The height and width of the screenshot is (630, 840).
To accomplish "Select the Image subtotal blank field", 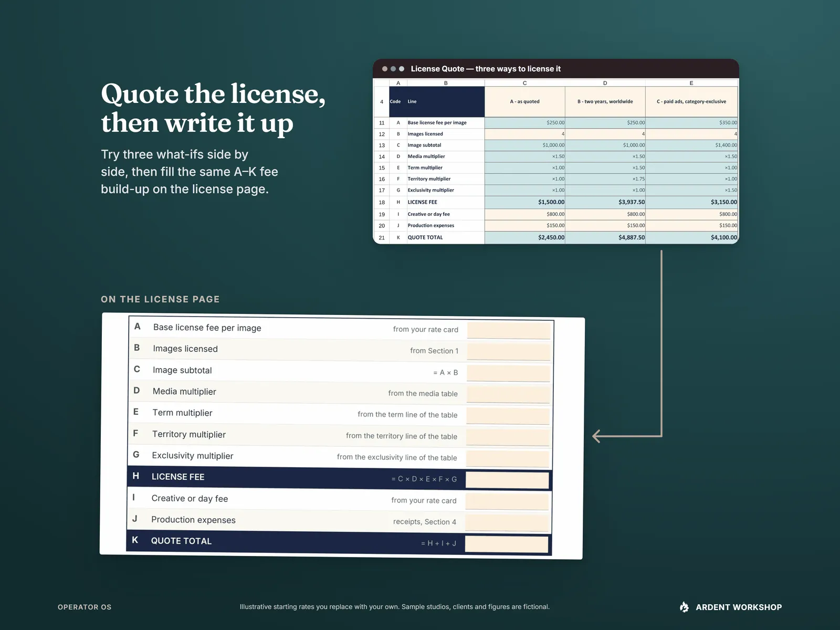I will coord(508,373).
